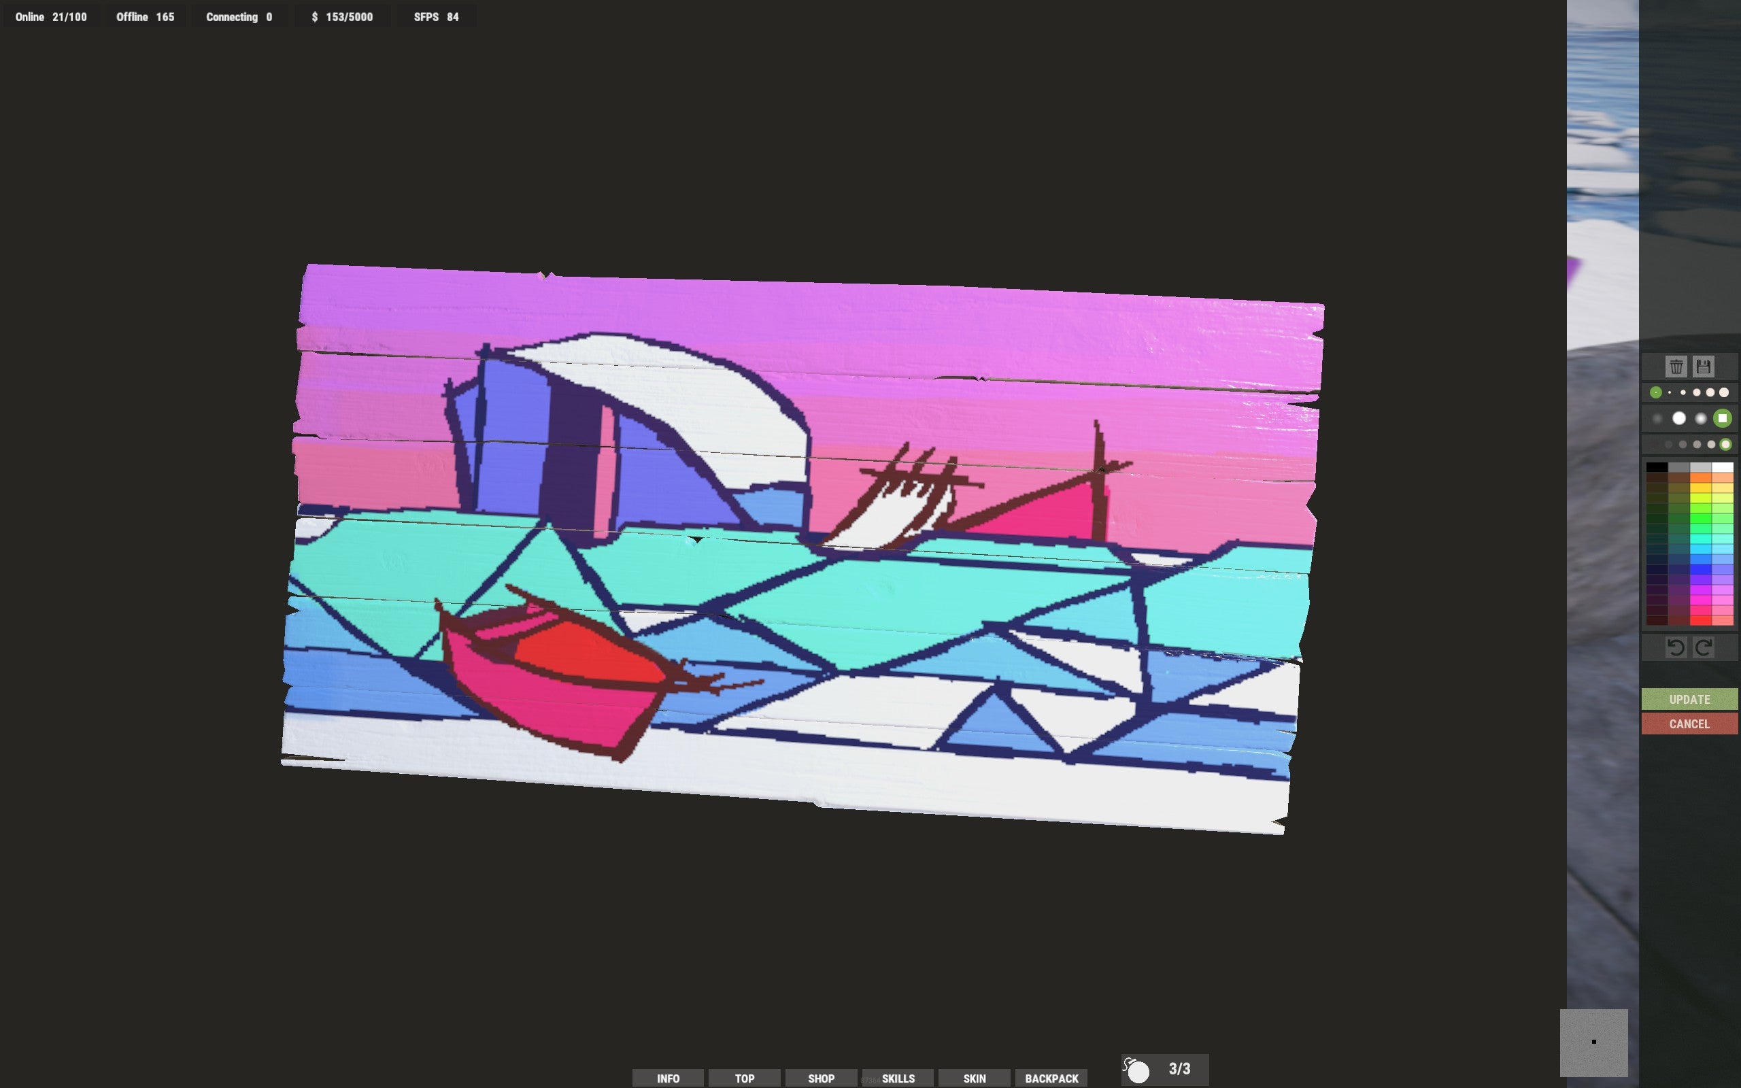Pick the solid round brush tip
The image size is (1741, 1088).
pyautogui.click(x=1679, y=418)
